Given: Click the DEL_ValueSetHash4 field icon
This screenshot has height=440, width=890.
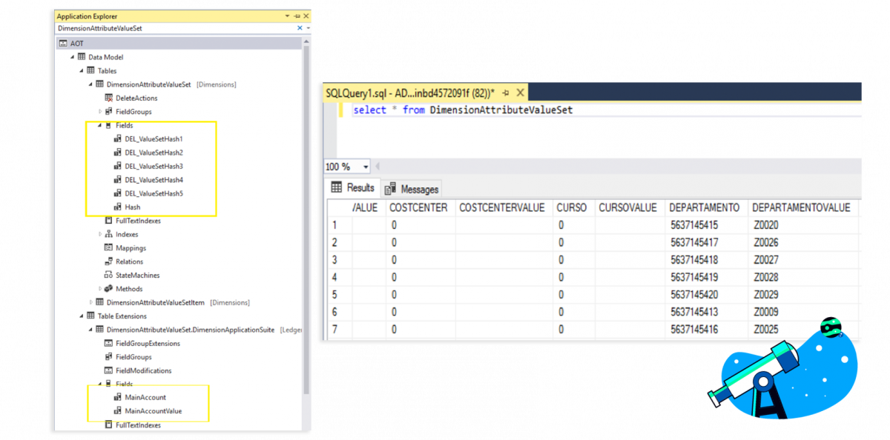Looking at the screenshot, I should coord(117,180).
